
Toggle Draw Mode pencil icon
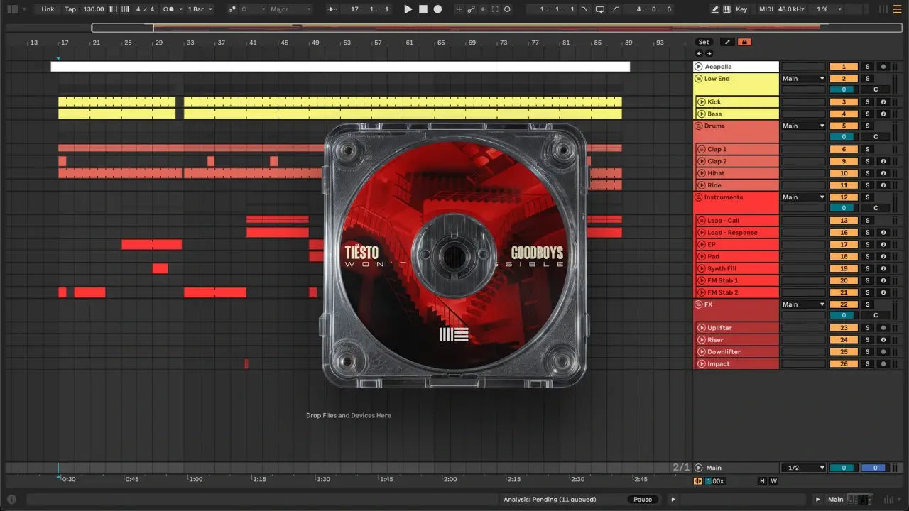pyautogui.click(x=715, y=9)
